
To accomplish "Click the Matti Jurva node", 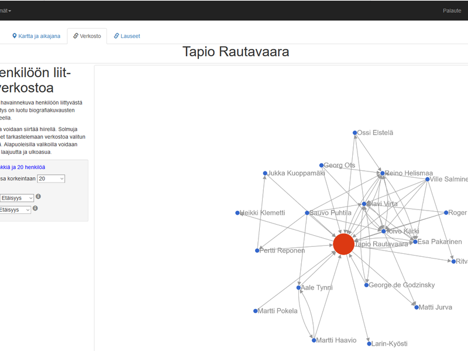I will pyautogui.click(x=416, y=307).
